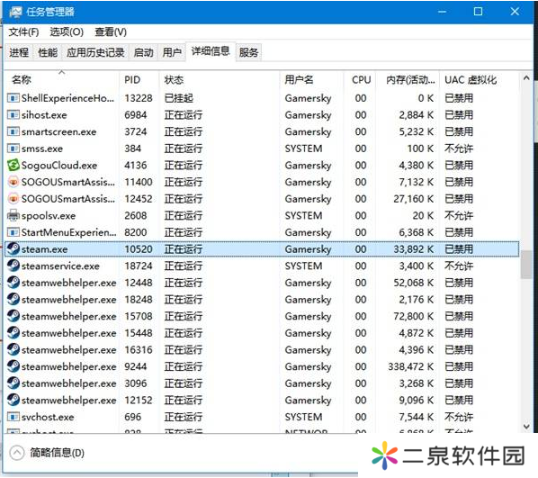Collapse to 简略信息 view with the arrow
The image size is (538, 478).
pyautogui.click(x=17, y=453)
